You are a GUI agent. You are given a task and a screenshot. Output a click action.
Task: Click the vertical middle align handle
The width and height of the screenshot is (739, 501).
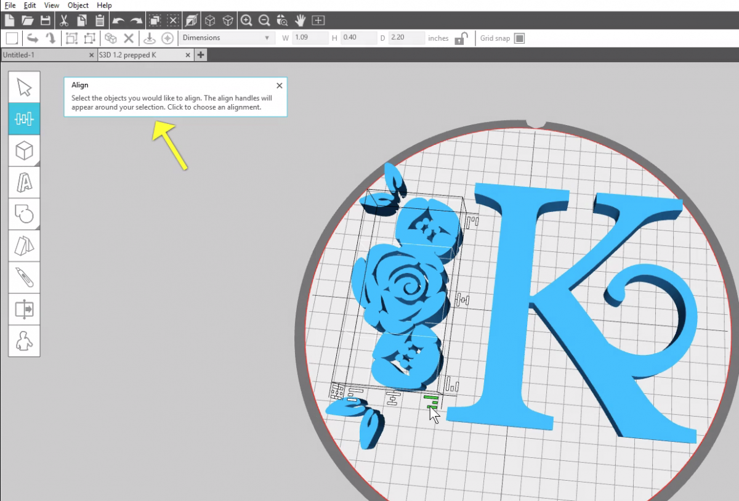tap(462, 300)
